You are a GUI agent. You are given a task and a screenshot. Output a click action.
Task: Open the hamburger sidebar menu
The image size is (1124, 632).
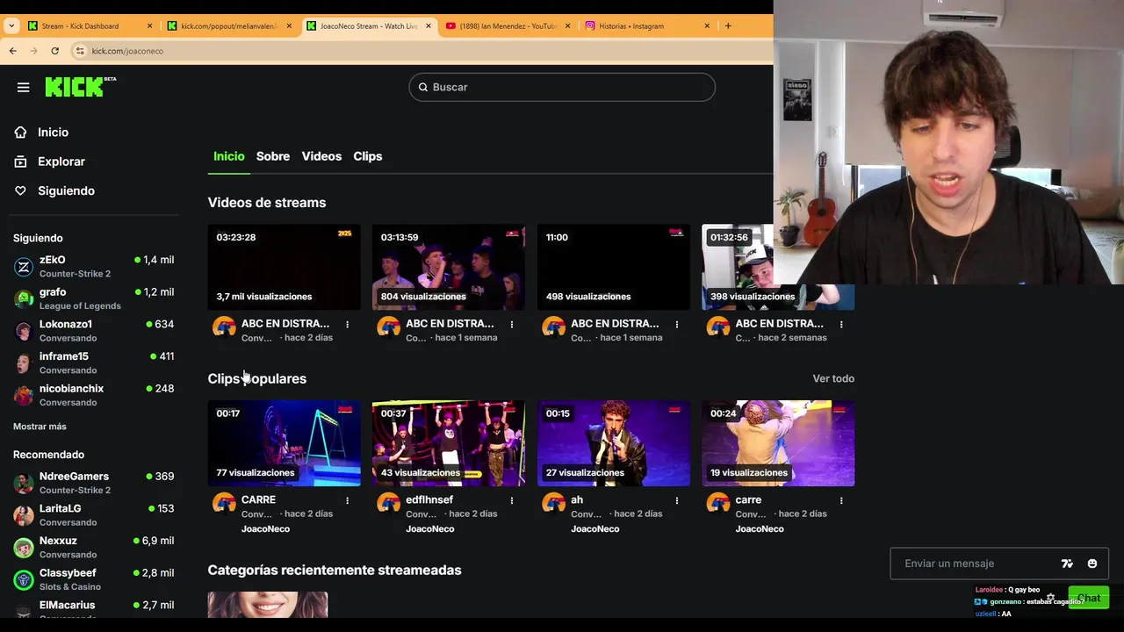click(x=24, y=87)
